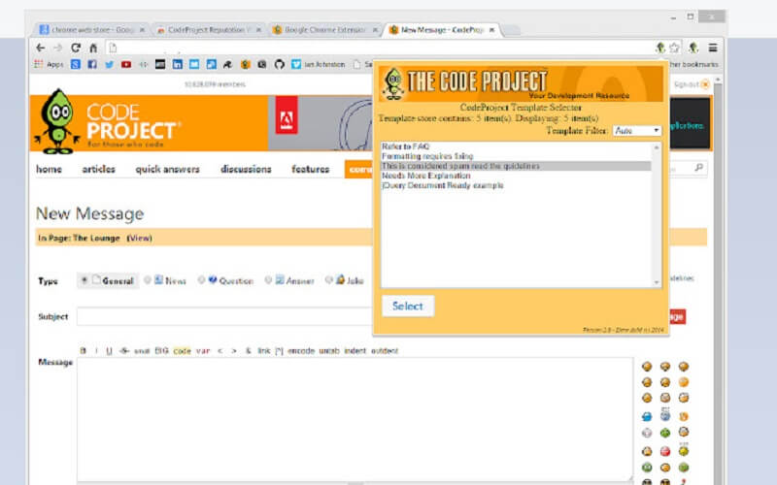Open the quick answers menu
Image resolution: width=777 pixels, height=485 pixels.
(167, 169)
